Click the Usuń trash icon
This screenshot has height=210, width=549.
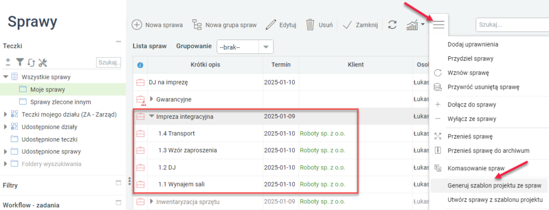click(310, 25)
